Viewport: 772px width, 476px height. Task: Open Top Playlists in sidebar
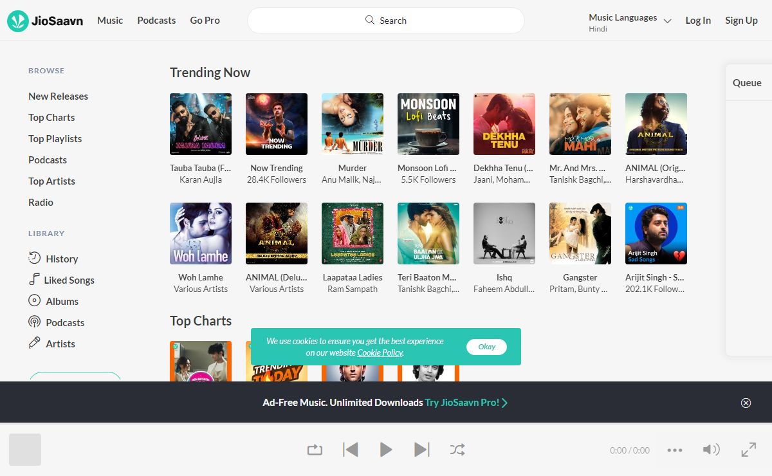55,138
